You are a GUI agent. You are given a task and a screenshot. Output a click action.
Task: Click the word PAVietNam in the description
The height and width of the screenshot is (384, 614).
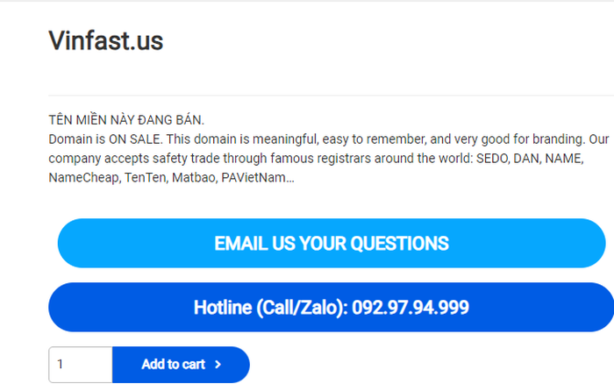[253, 178]
